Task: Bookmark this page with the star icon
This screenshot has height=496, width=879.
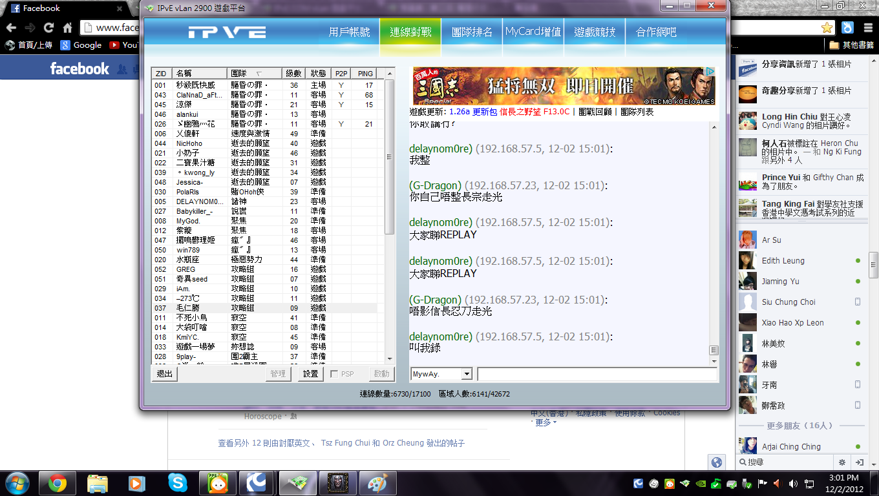Action: pyautogui.click(x=827, y=28)
